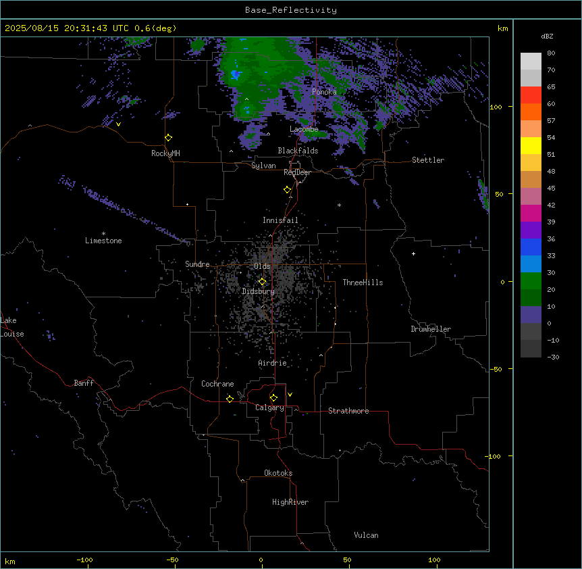Click the Lacombe city label
Screen dimensions: 582x569
(x=304, y=129)
